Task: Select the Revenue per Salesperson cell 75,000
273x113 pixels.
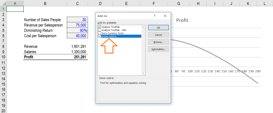Action: [77, 25]
